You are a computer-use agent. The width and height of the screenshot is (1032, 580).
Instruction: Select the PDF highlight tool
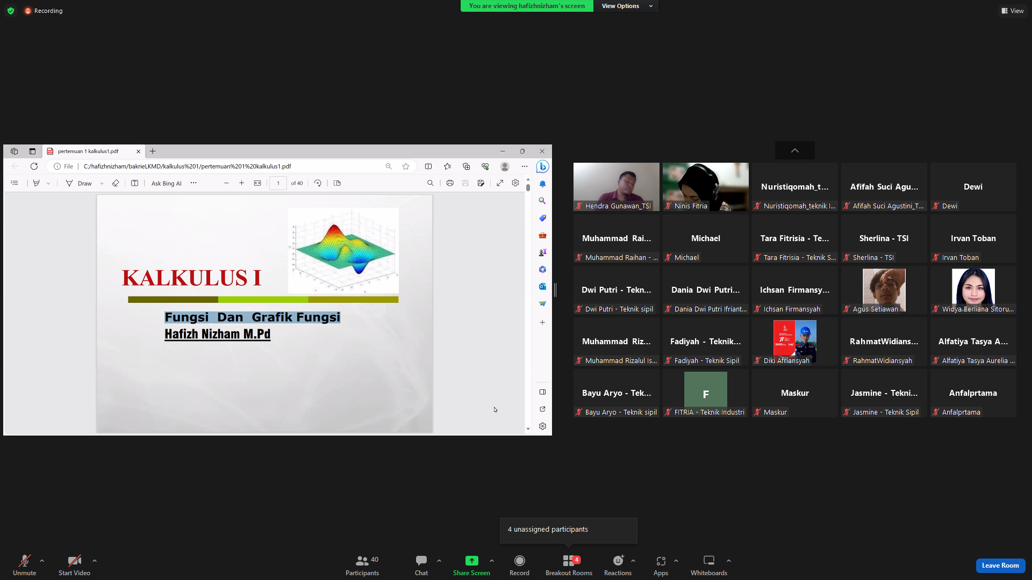click(36, 183)
